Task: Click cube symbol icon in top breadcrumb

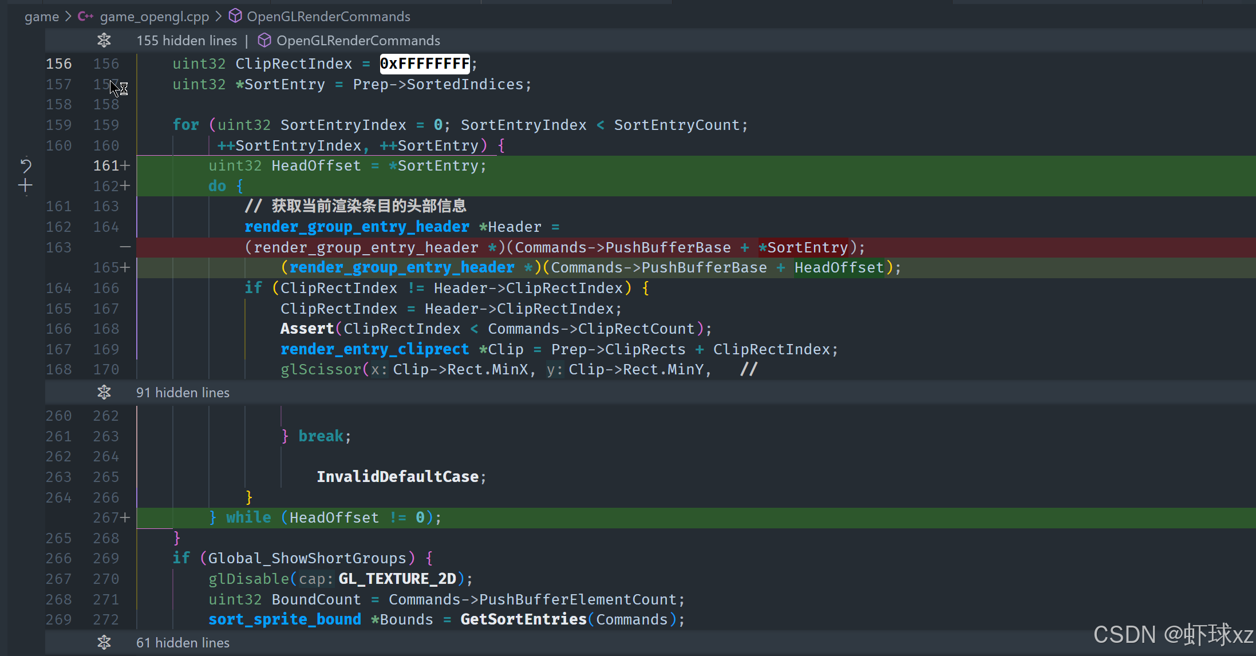Action: (x=235, y=16)
